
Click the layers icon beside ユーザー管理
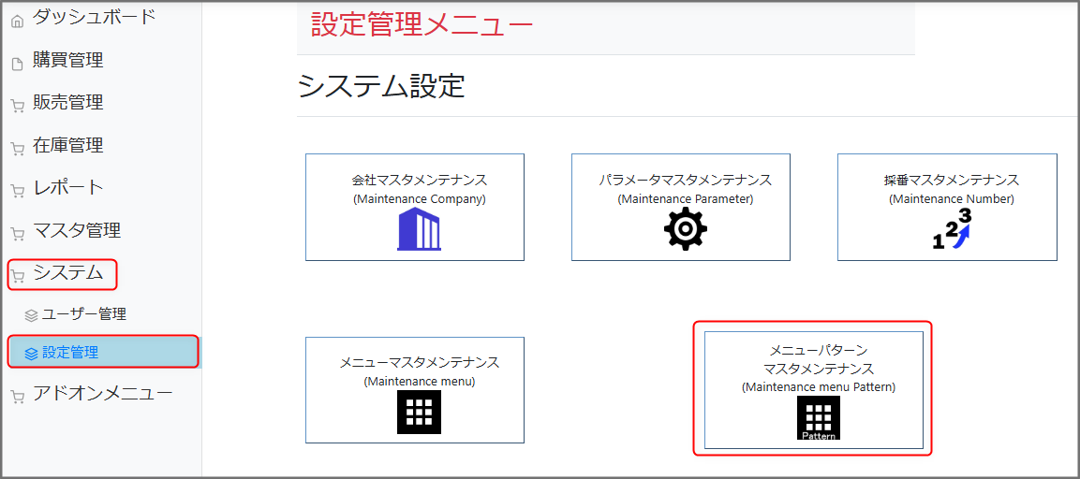click(32, 315)
